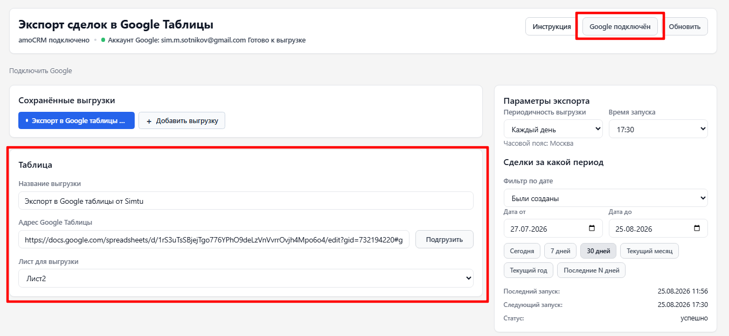Click the Инструкция button
Image resolution: width=729 pixels, height=336 pixels.
pyautogui.click(x=552, y=26)
